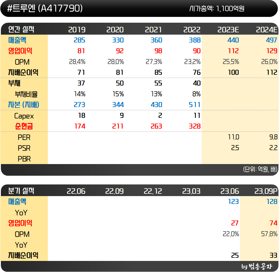Screen dimensions: 279x272
Task: Select the 순현금 value 328 for 2022
Action: pyautogui.click(x=195, y=127)
